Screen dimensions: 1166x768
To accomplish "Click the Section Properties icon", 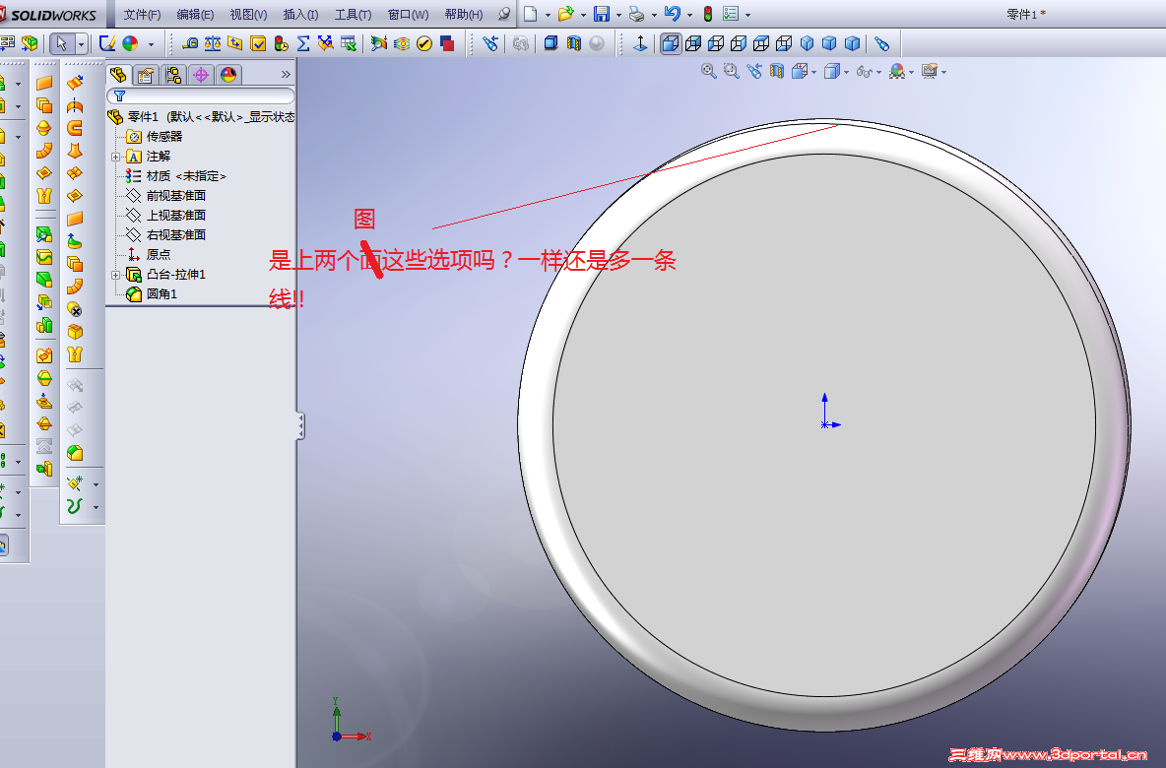I will [235, 44].
